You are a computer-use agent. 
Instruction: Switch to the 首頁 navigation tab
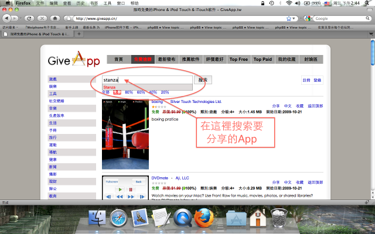[118, 59]
